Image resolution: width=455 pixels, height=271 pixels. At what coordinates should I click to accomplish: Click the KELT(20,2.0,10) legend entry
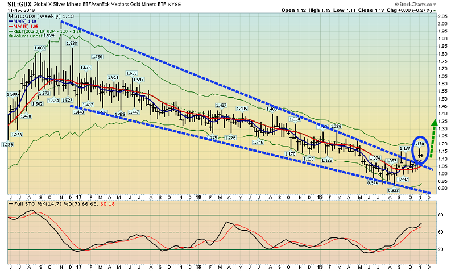click(x=45, y=31)
